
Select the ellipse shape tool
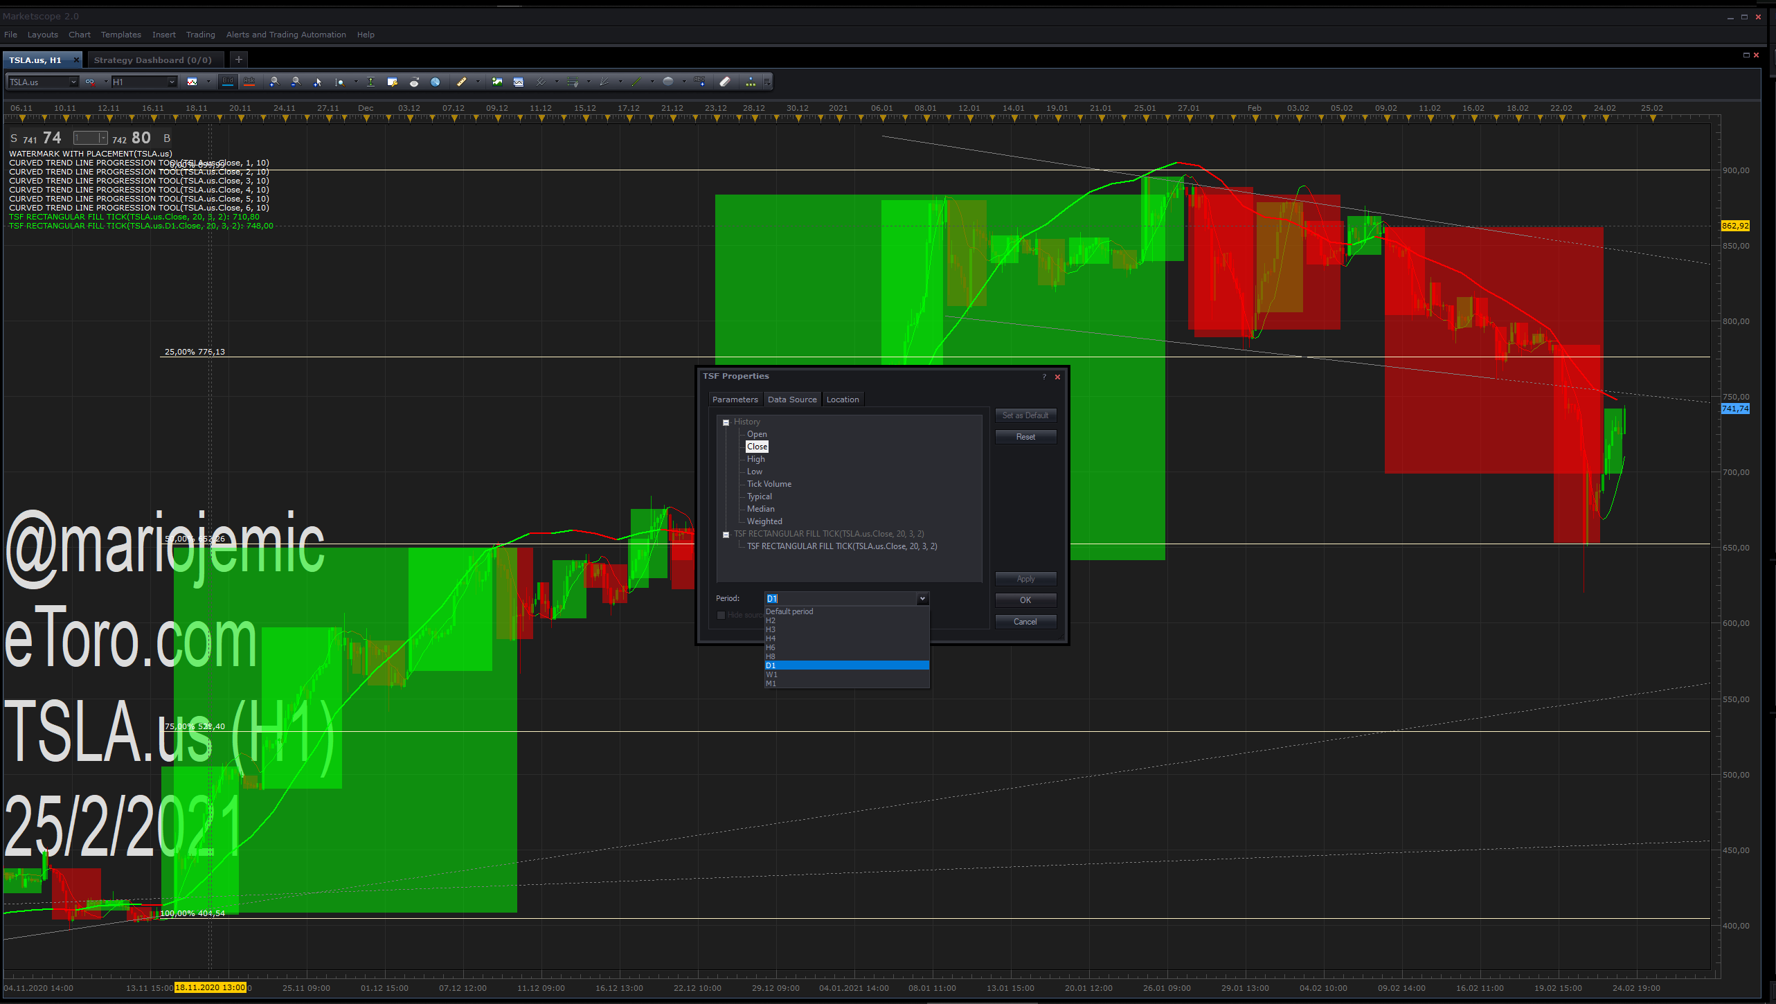pos(668,82)
